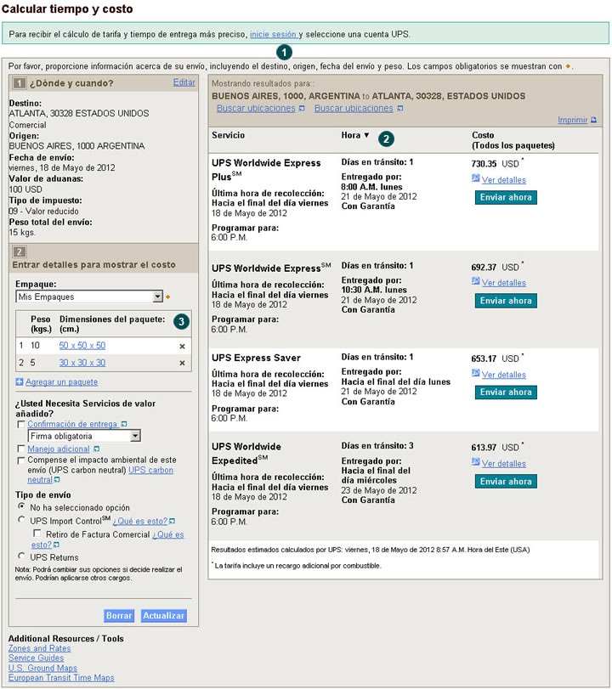Open the Empaque dropdown showing Mis Empaques
This screenshot has width=612, height=689.
157,297
